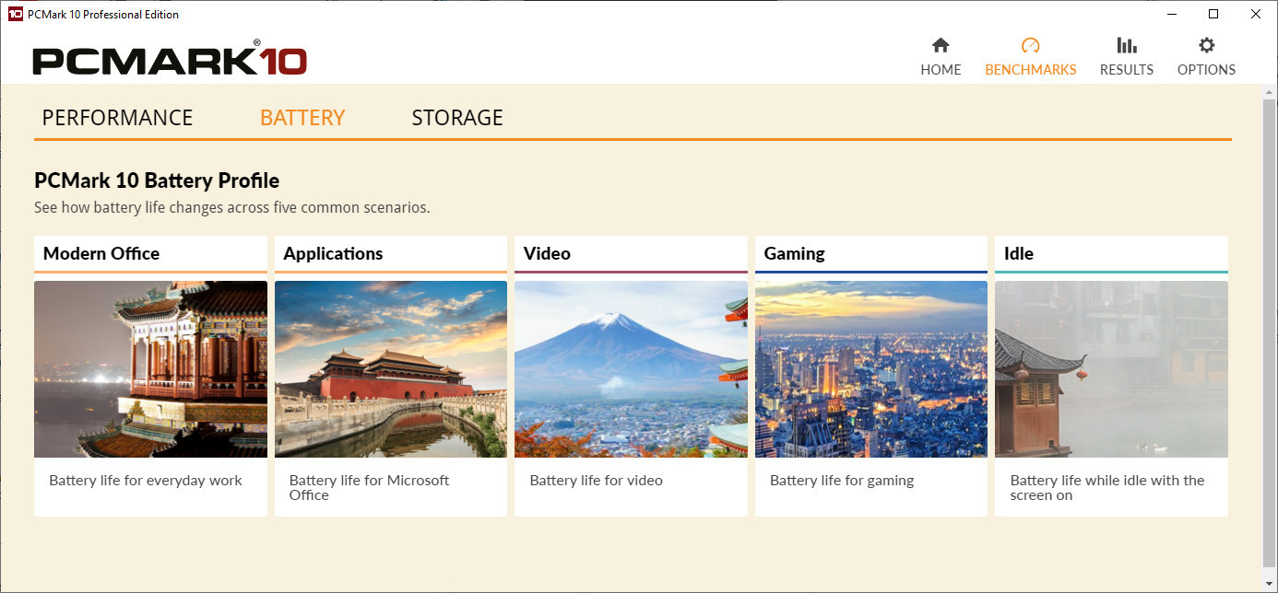Click the Benchmarks gauge icon
This screenshot has width=1278, height=593.
(x=1031, y=45)
